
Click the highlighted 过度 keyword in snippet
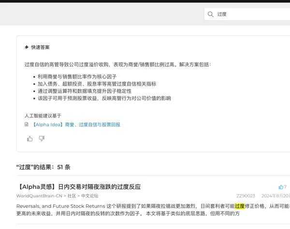point(240,206)
